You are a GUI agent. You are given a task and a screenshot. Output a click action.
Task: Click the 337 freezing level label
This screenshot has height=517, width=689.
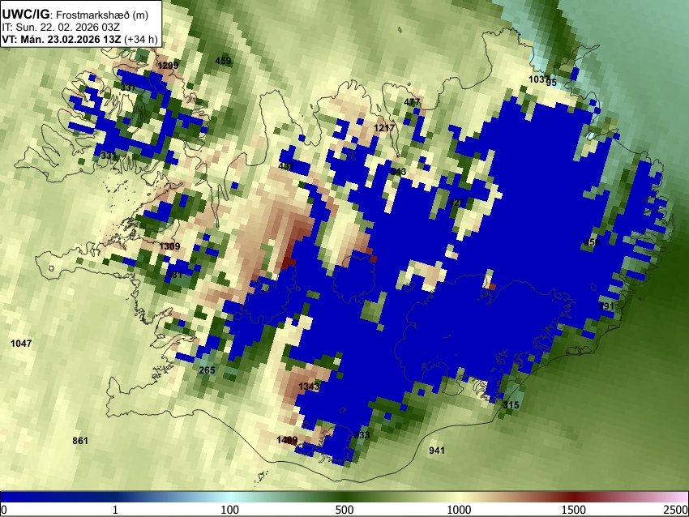pyautogui.click(x=128, y=88)
